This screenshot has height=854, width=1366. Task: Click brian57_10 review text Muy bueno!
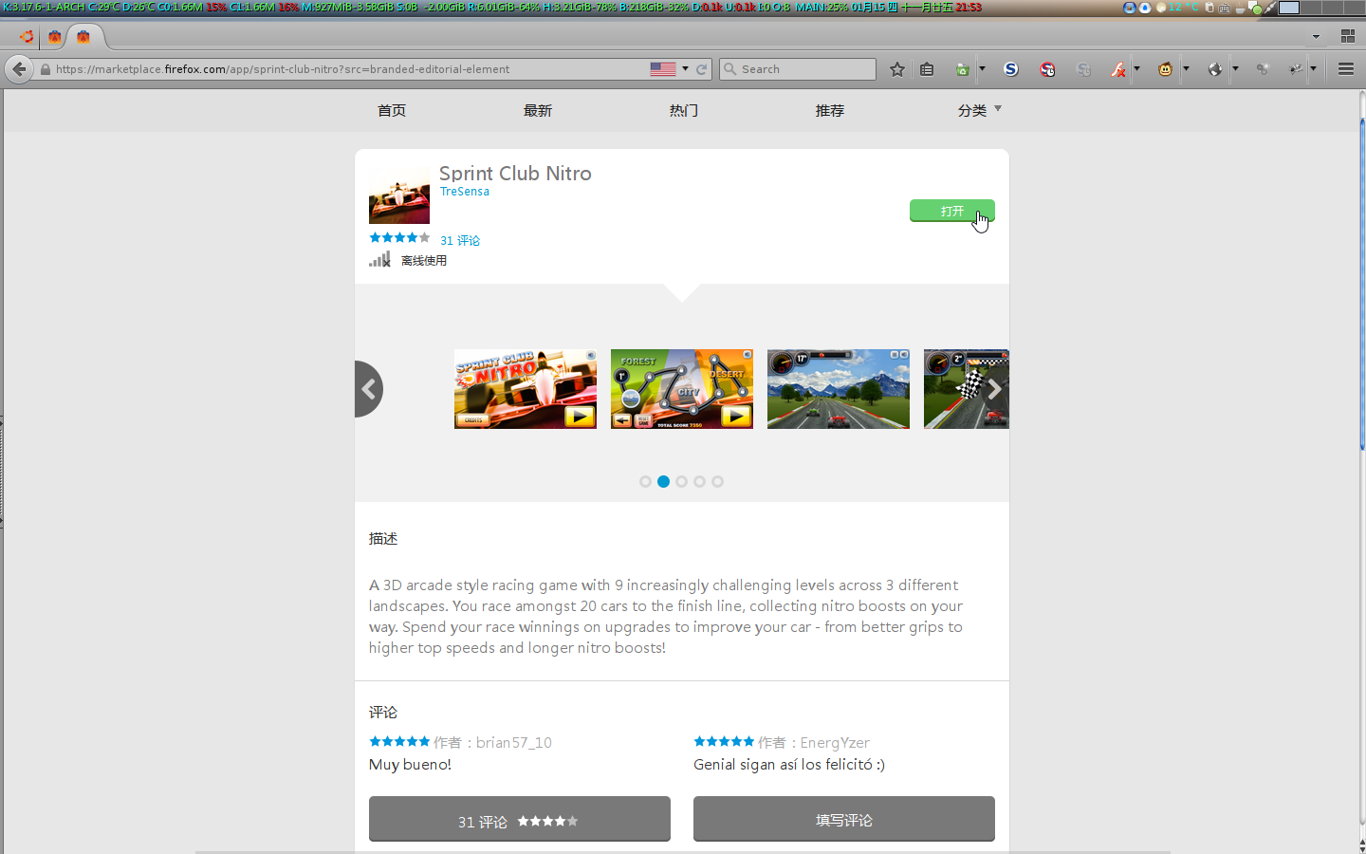click(x=410, y=765)
